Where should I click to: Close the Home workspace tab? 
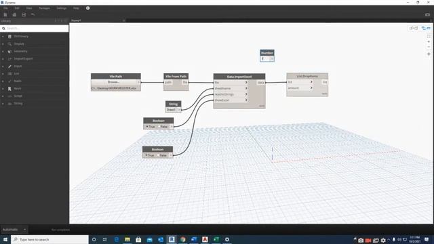tap(123, 20)
